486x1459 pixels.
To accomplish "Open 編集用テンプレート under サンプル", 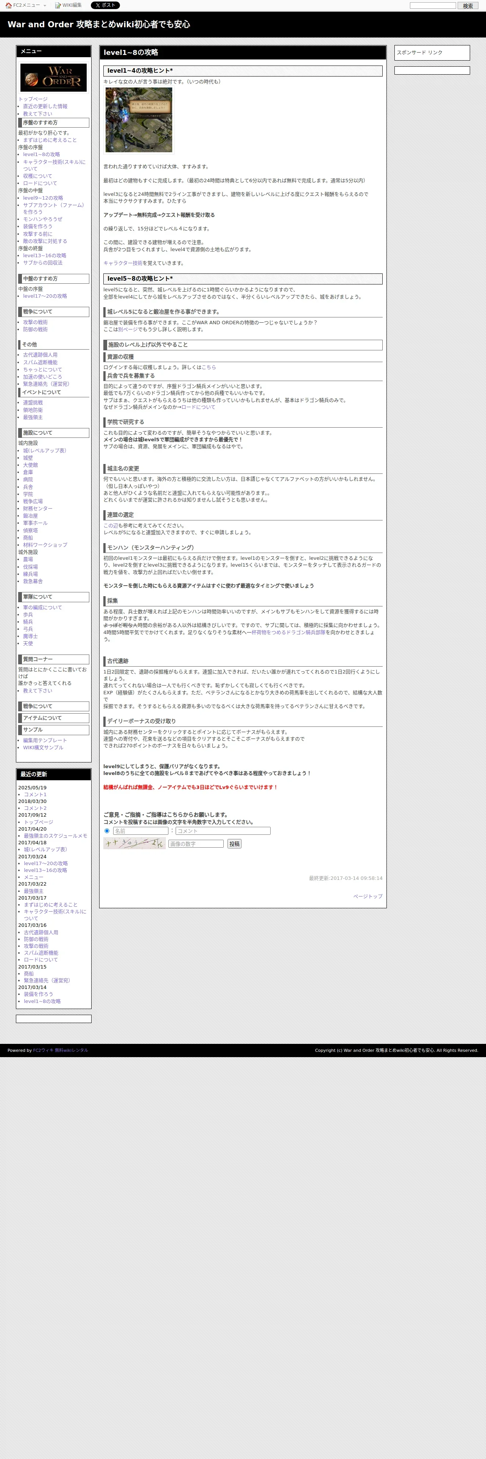I will click(x=45, y=740).
